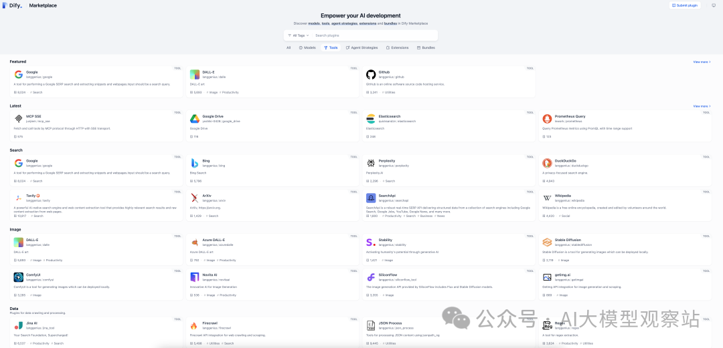Open the Novita AI plugin icon
The width and height of the screenshot is (723, 348).
(195, 277)
